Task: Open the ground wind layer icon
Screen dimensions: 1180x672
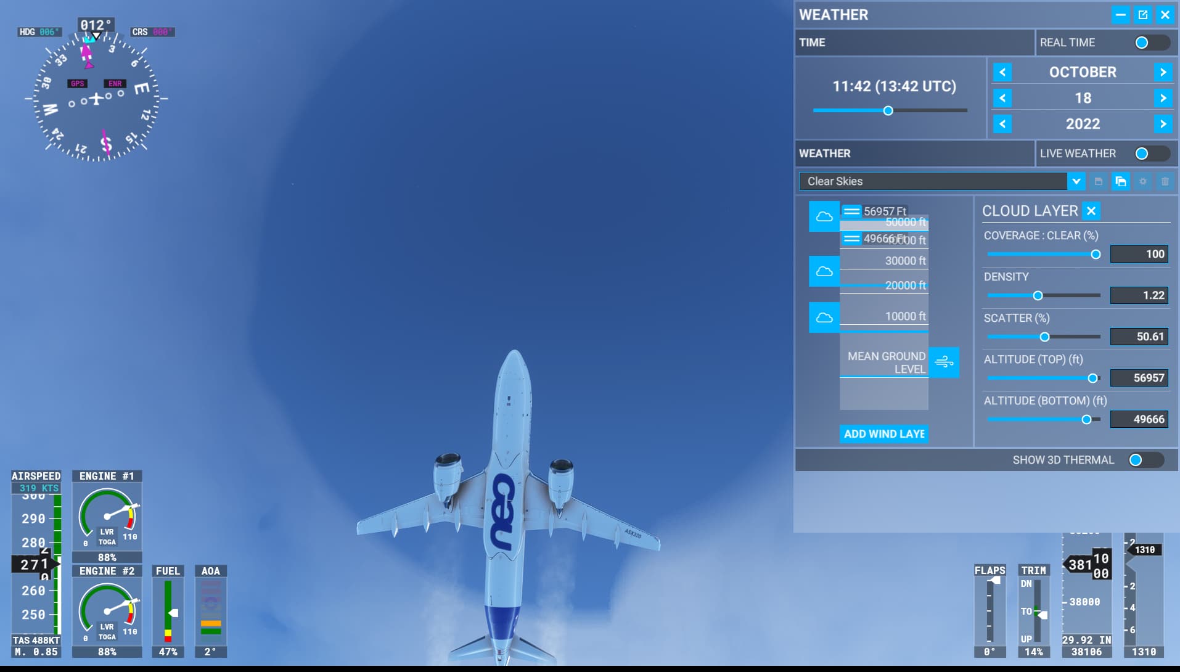Action: point(944,363)
